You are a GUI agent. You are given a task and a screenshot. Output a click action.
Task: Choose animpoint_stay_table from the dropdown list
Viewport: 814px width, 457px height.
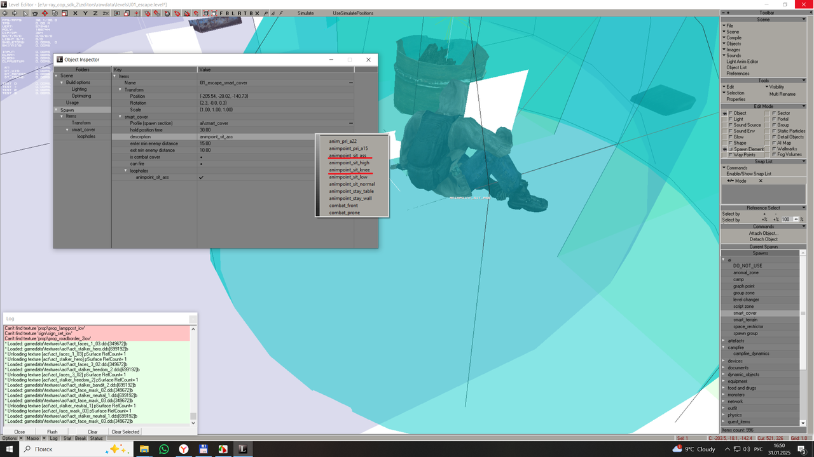[x=351, y=191]
